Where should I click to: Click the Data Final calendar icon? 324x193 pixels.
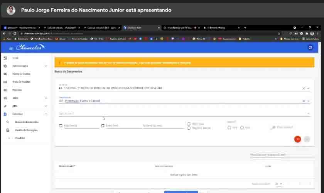(x=103, y=125)
